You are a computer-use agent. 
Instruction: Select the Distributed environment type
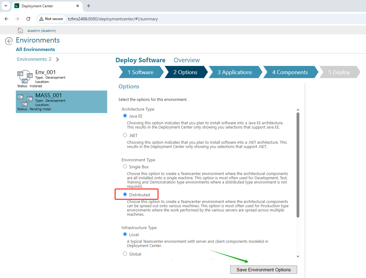(125, 194)
